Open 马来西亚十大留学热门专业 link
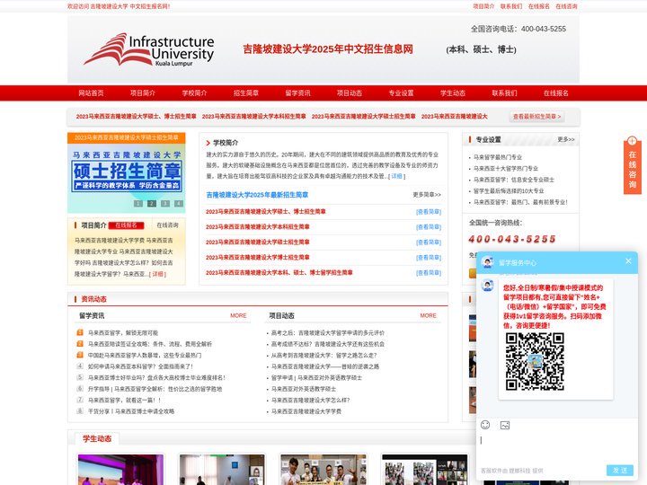The image size is (647, 485). (505, 168)
